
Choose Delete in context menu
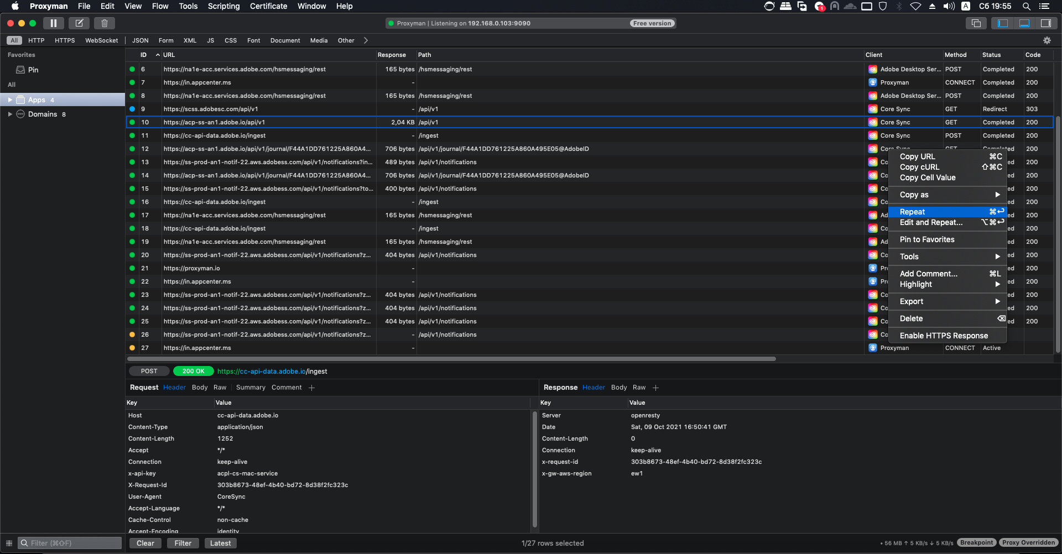[948, 318]
